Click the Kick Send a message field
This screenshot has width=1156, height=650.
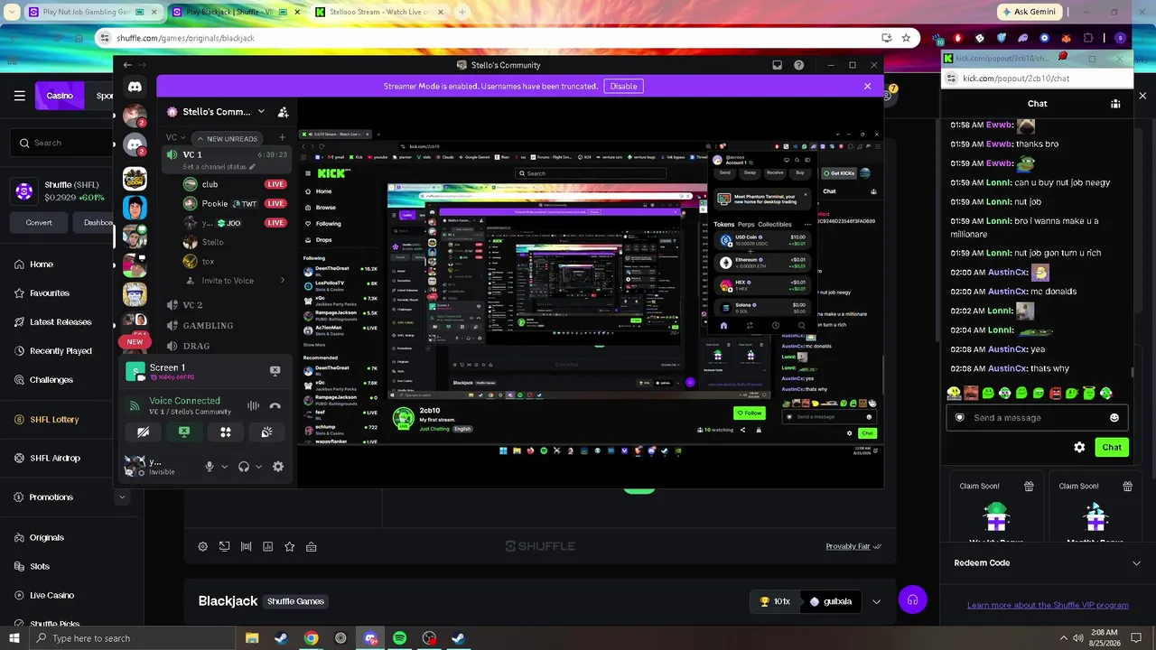tap(1036, 418)
